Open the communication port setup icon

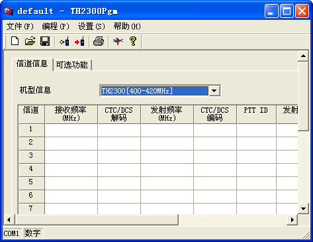pyautogui.click(x=118, y=41)
